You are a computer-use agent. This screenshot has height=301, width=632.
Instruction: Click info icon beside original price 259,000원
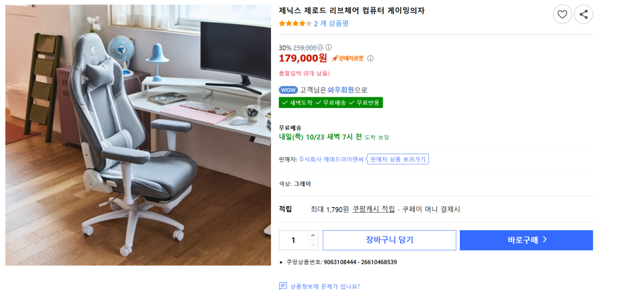(328, 47)
